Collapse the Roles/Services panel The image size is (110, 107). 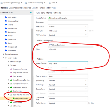(x=31, y=12)
